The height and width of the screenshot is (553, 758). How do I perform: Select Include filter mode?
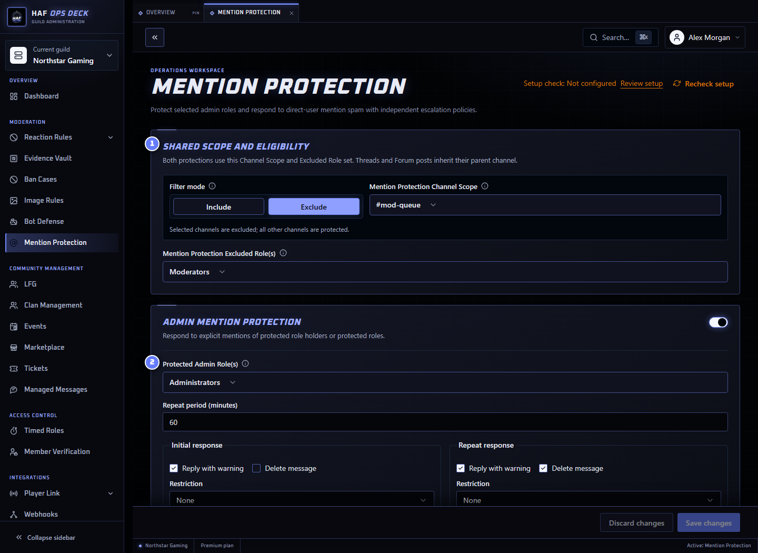point(218,207)
